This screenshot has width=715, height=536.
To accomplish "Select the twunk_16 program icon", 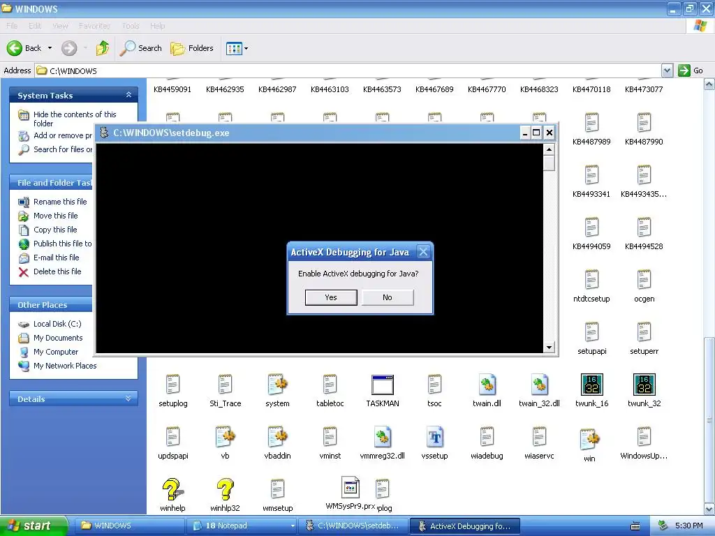I will pyautogui.click(x=592, y=385).
